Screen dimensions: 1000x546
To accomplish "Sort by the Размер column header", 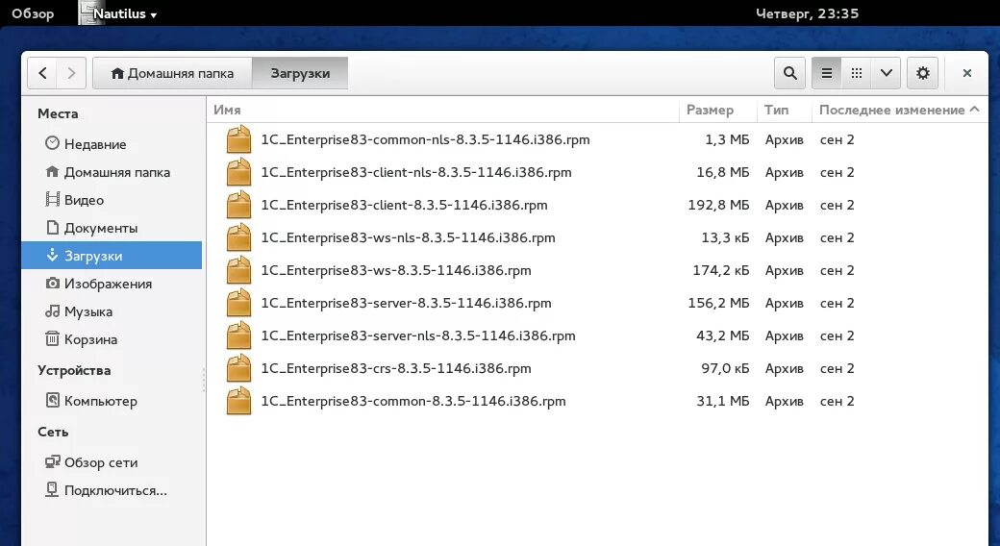I will [x=718, y=110].
